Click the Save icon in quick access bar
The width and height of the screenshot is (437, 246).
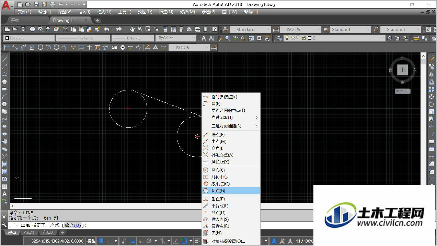click(36, 4)
